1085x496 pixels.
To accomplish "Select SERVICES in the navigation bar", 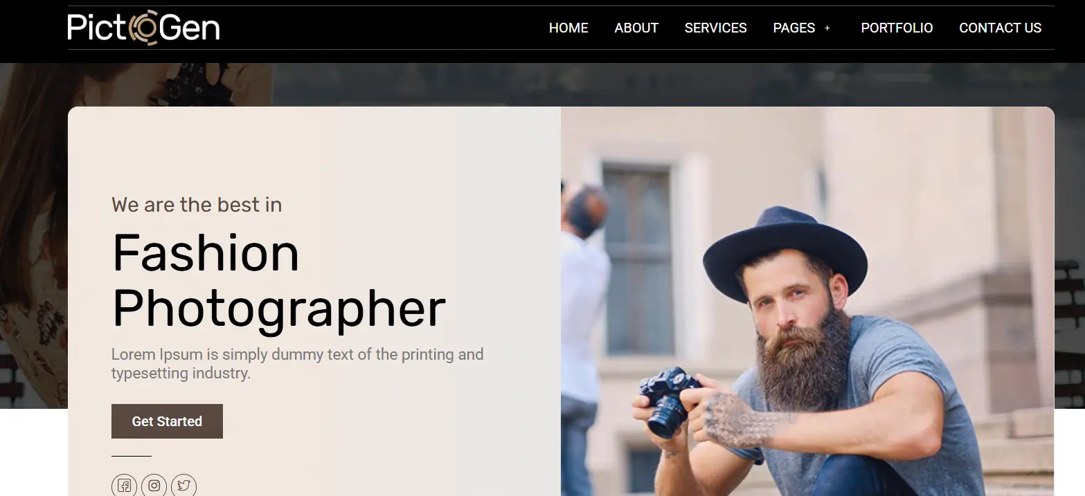I will [715, 28].
